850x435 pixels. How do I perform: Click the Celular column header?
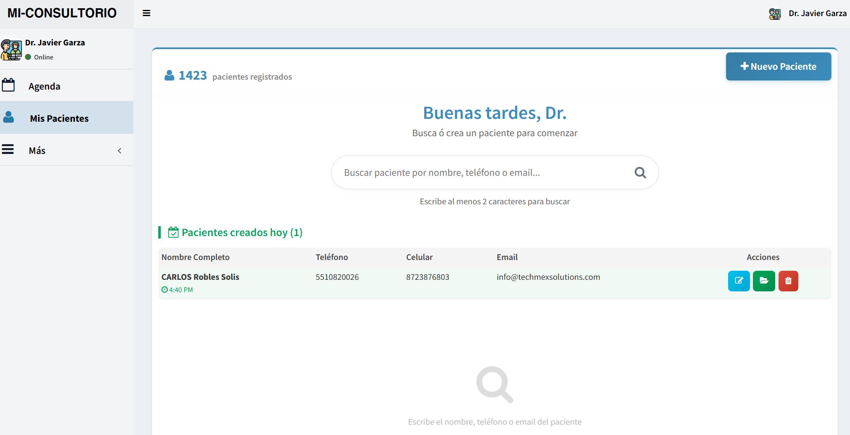tap(419, 257)
